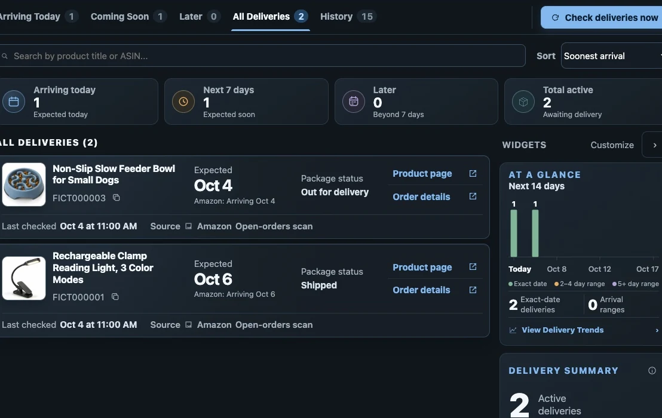662x418 pixels.
Task: Click the Arrival ranges count
Action: point(593,305)
